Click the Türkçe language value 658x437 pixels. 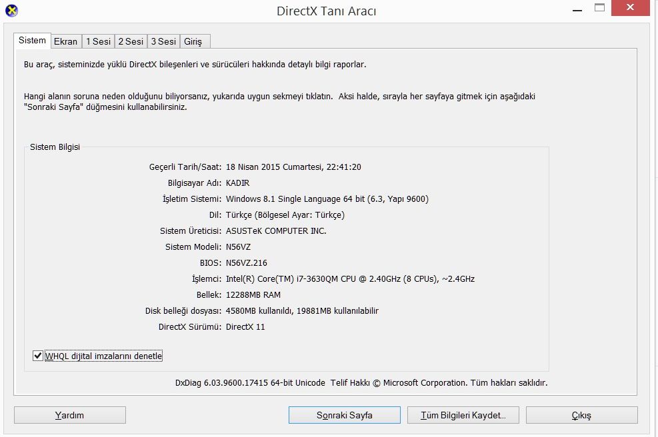click(x=285, y=215)
